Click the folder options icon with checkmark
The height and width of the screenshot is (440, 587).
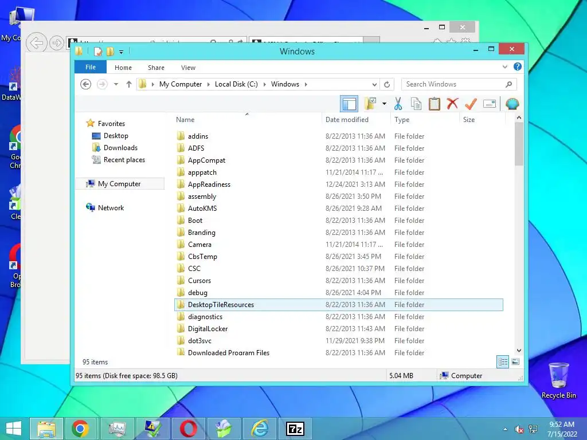370,104
